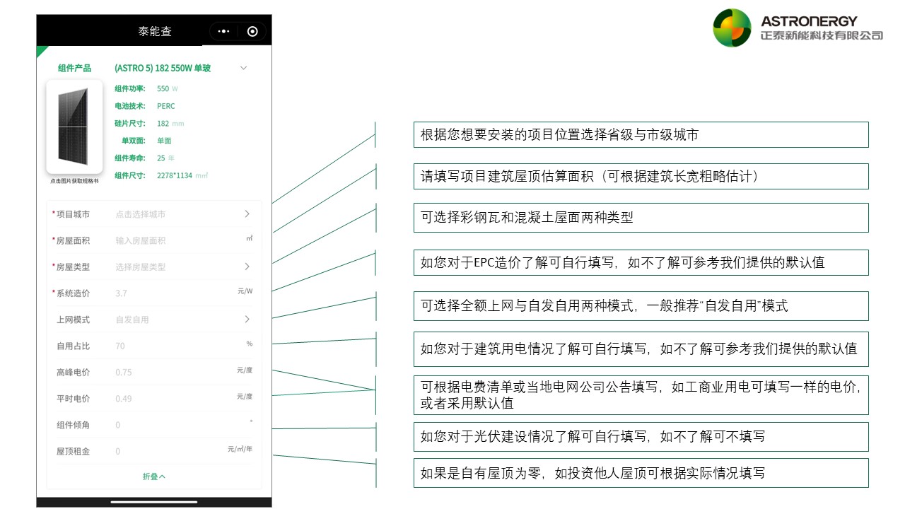
Task: Click the 组件产品 label
Action: tap(74, 68)
